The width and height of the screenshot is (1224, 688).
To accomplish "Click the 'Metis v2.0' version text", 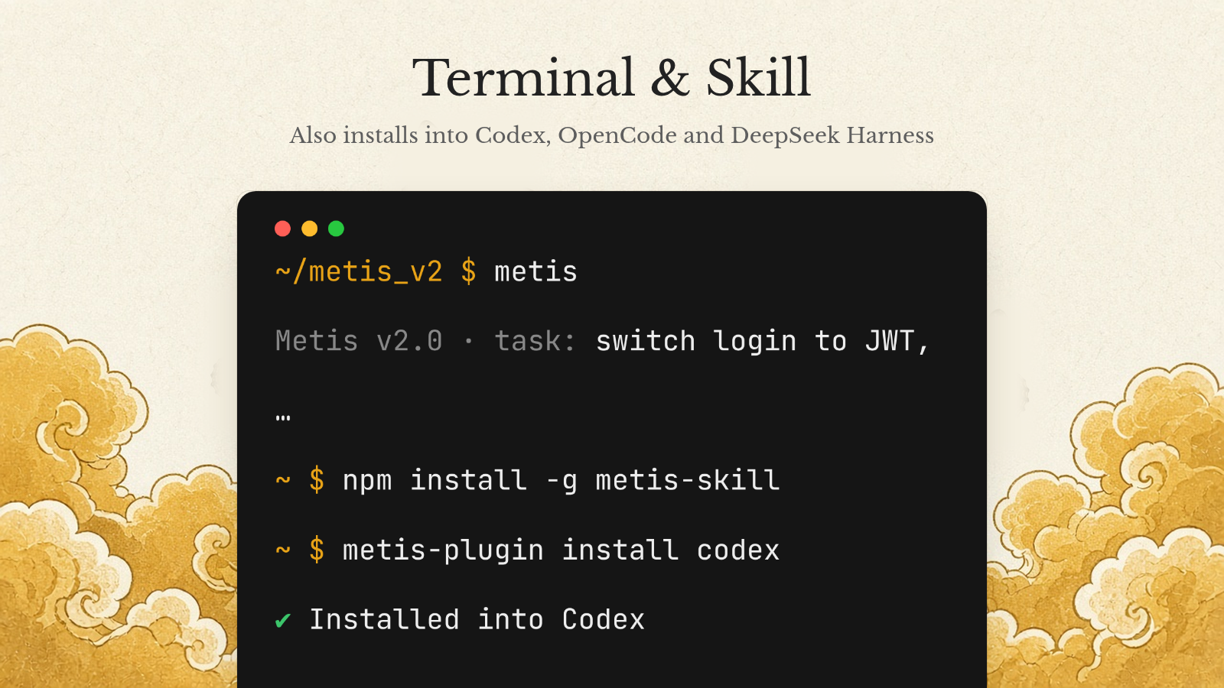I will [359, 341].
